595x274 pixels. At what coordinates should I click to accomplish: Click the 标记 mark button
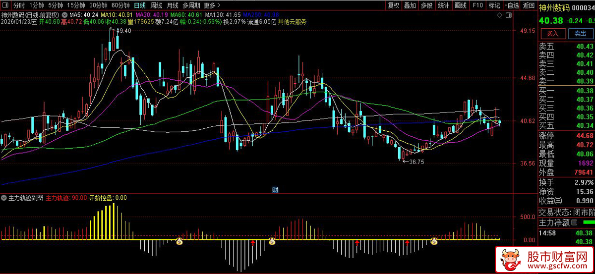coord(494,5)
